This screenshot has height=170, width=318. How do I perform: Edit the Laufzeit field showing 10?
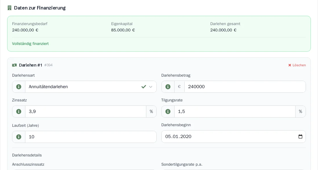(91, 137)
